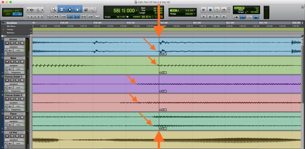Select the Trim tool

(62, 9)
